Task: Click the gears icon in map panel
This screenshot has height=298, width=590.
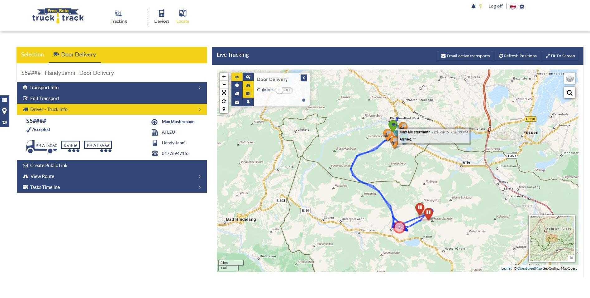Action: [x=248, y=77]
